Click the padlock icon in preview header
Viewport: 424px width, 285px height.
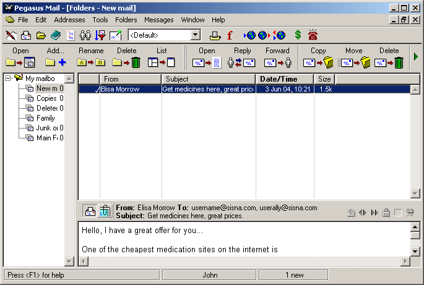pos(386,213)
